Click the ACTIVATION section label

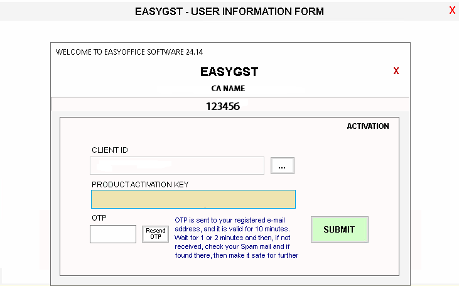[368, 126]
